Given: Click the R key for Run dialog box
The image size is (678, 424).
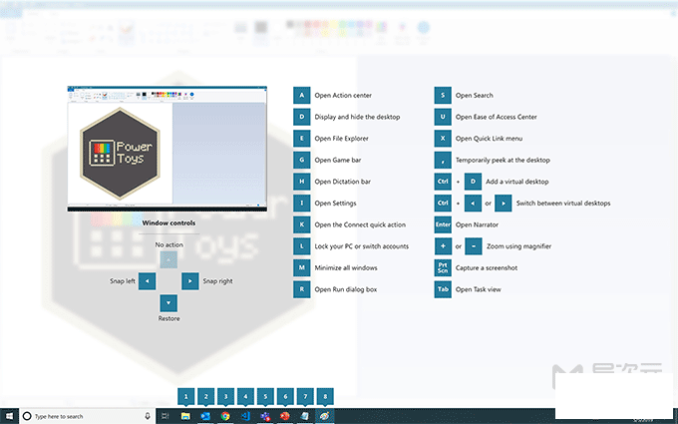Looking at the screenshot, I should 301,289.
